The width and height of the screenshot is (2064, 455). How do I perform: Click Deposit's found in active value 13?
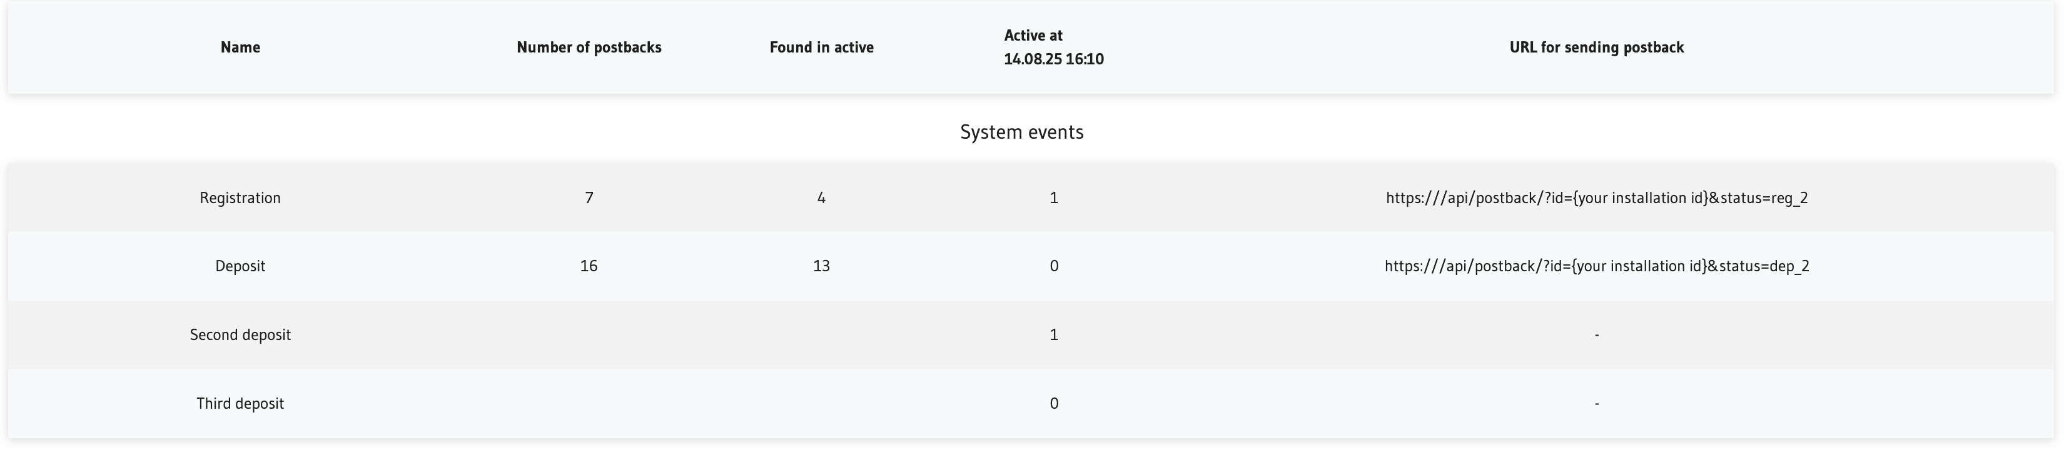[821, 266]
